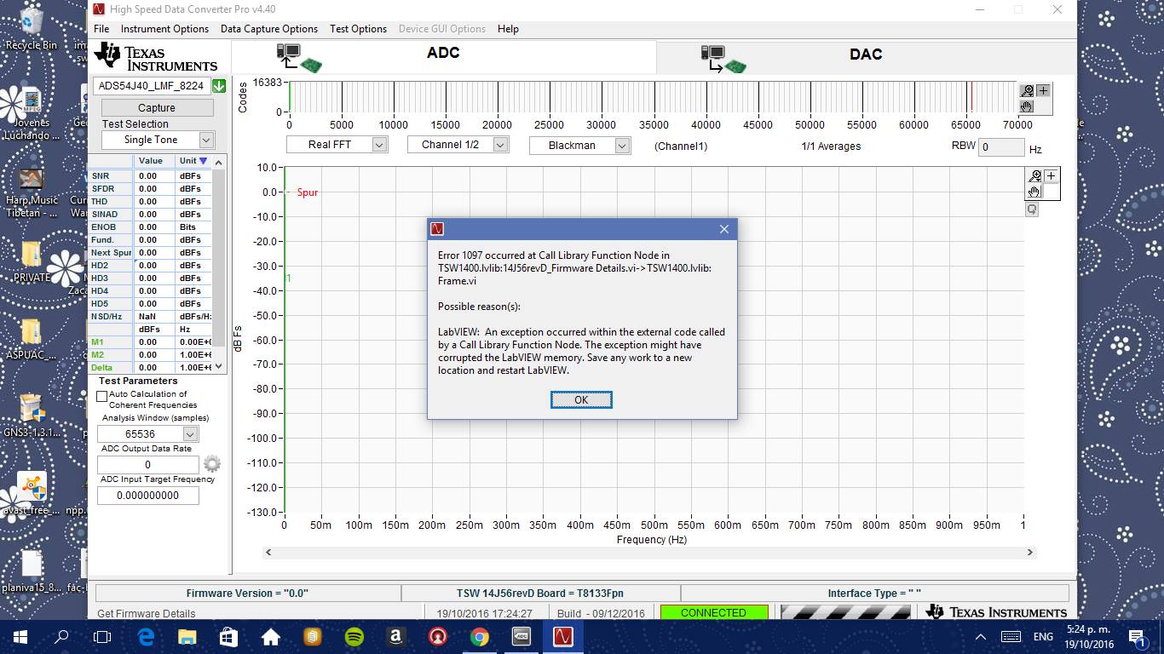This screenshot has height=654, width=1164.
Task: Start data acquisition with Capture button
Action: pos(157,108)
